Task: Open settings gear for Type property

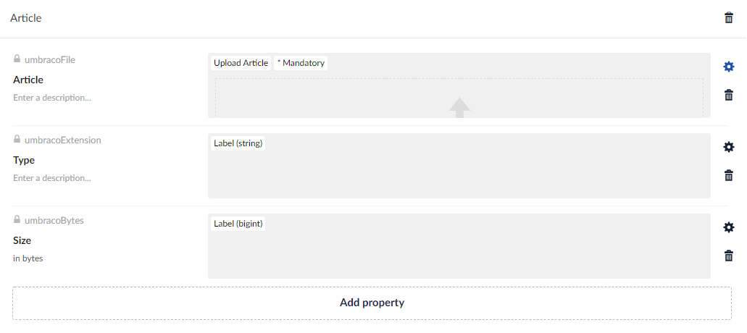Action: pyautogui.click(x=728, y=147)
